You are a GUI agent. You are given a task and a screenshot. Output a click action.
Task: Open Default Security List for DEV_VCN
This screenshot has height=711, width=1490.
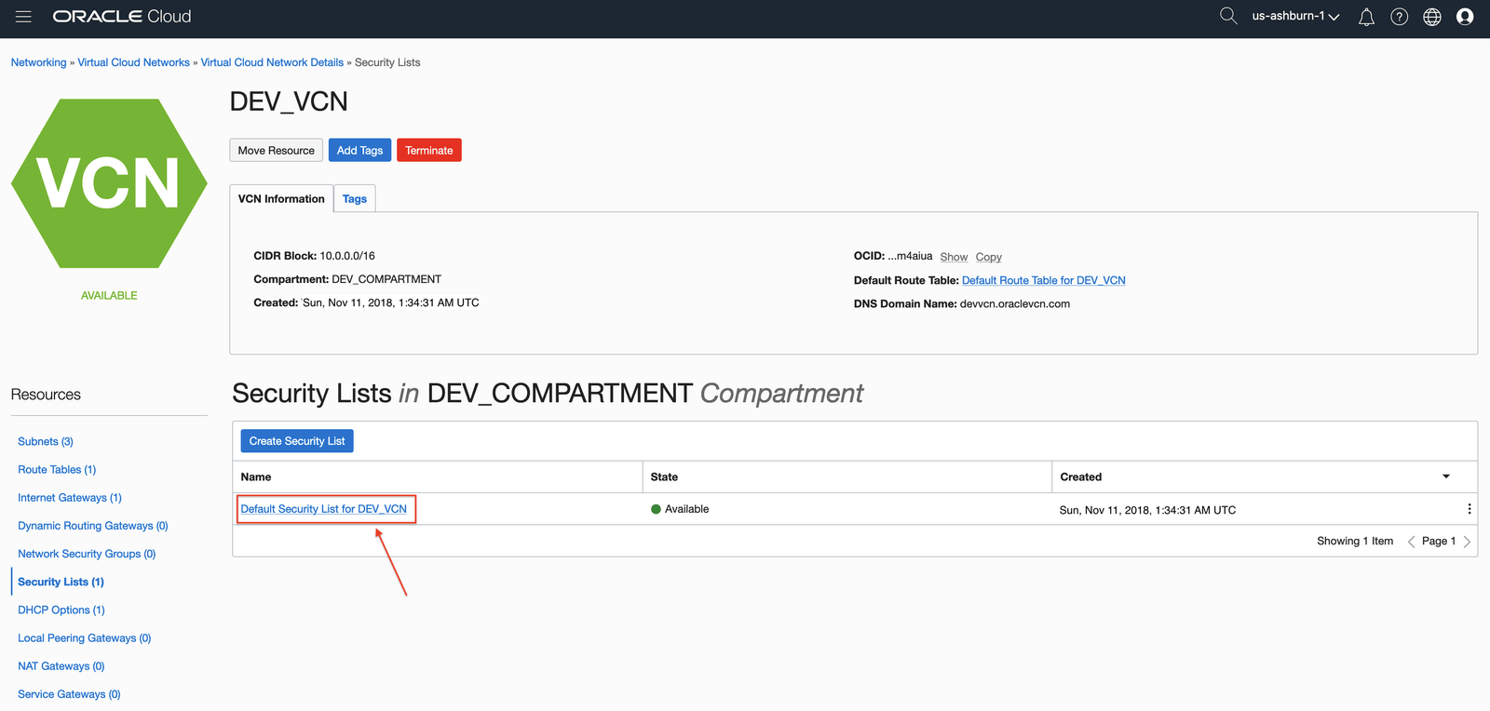[x=323, y=509]
